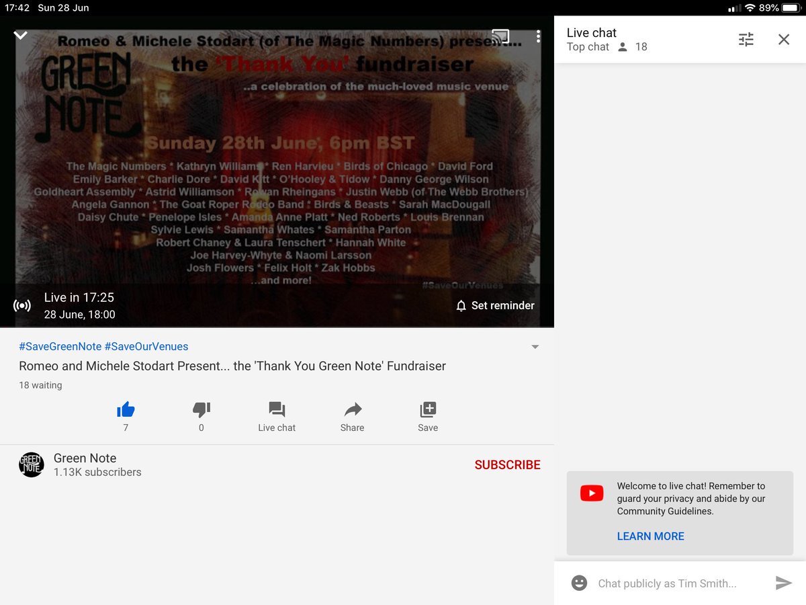
Task: Tap the like count of 7
Action: point(126,428)
